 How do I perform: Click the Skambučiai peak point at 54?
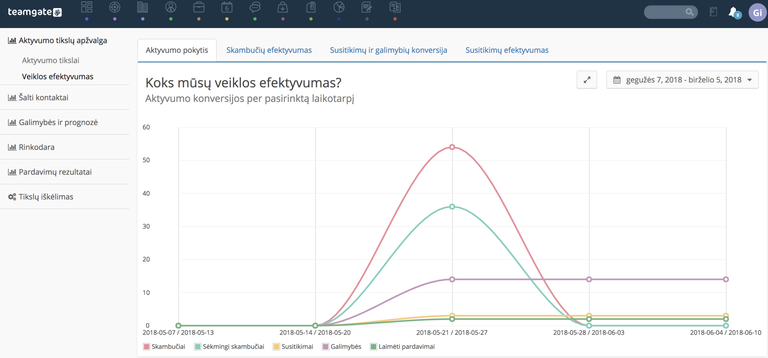(452, 147)
